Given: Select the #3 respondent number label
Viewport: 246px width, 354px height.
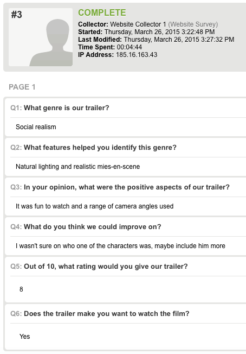Looking at the screenshot, I should click(x=16, y=15).
